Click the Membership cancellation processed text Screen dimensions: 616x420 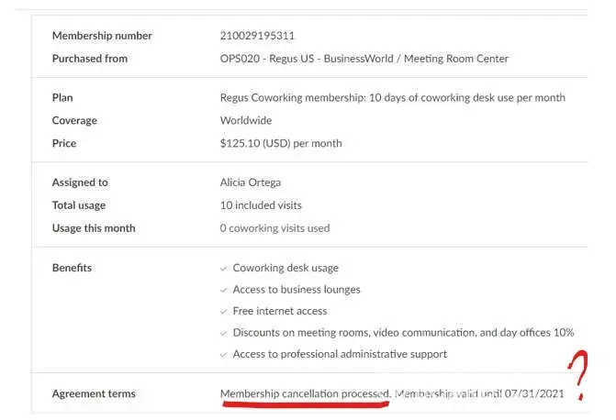click(x=306, y=394)
